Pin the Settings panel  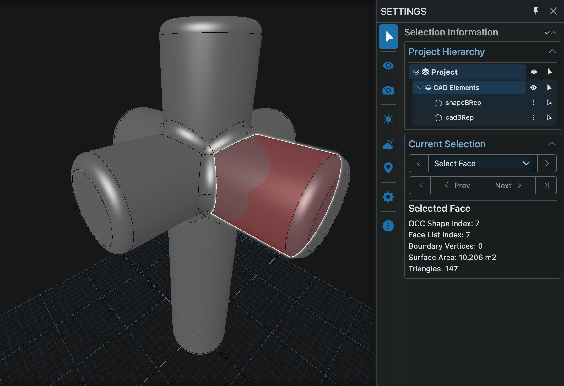(536, 11)
